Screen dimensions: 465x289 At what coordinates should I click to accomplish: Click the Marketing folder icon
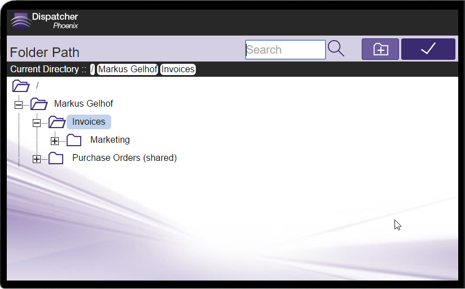click(74, 140)
